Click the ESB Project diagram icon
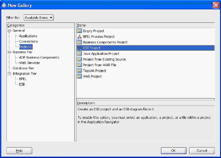221x158 pixels. pyautogui.click(x=79, y=48)
